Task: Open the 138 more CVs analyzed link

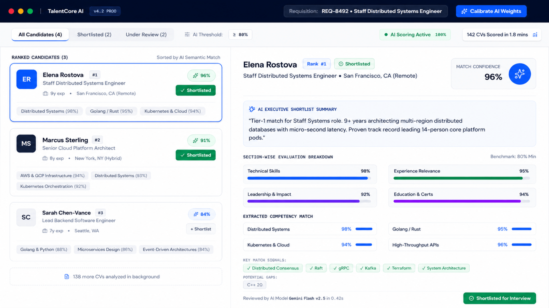Action: (x=116, y=277)
